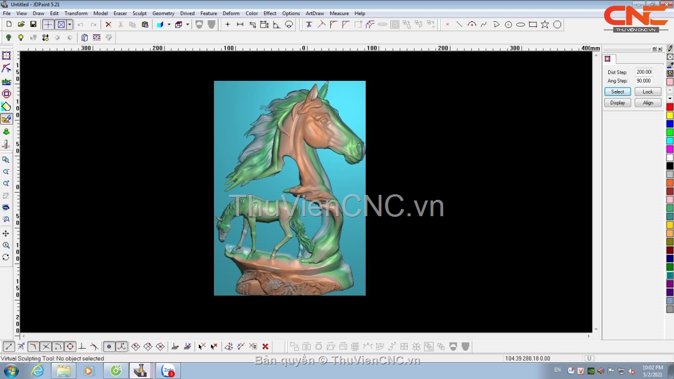This screenshot has height=379, width=674.
Task: Edit the Dist Step value field
Action: pos(644,72)
